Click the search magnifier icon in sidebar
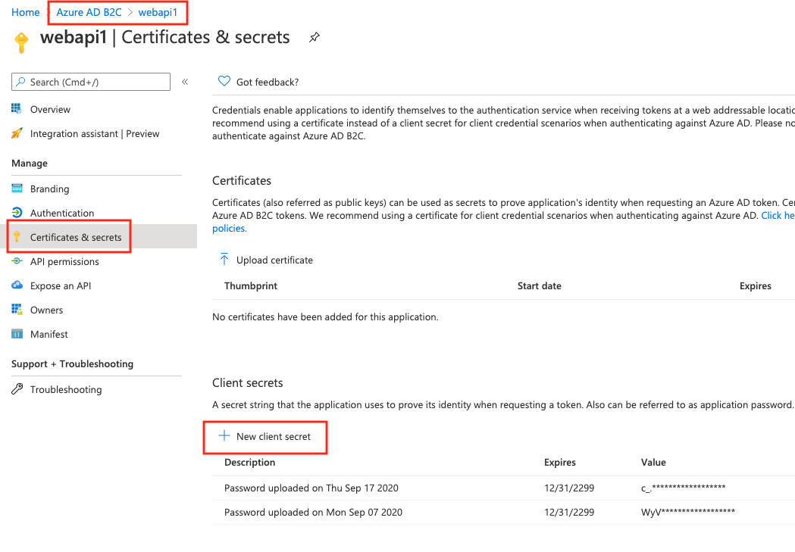This screenshot has height=552, width=795. 20,82
